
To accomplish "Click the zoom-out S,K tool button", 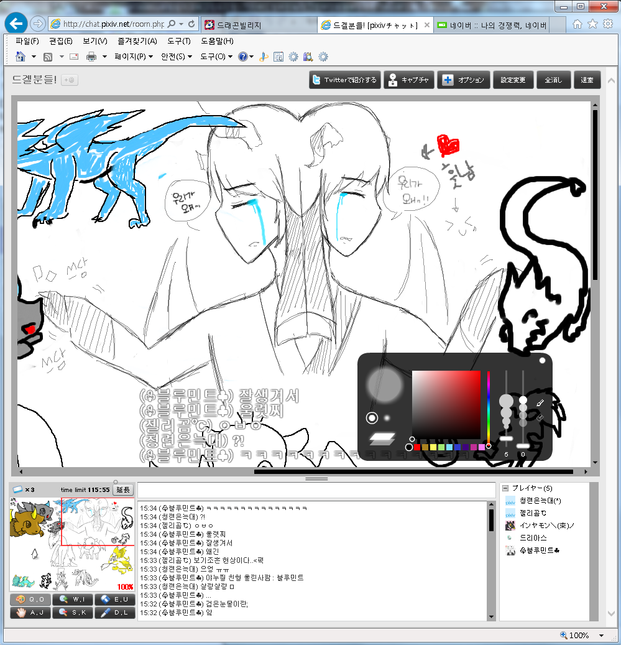I will coord(72,613).
